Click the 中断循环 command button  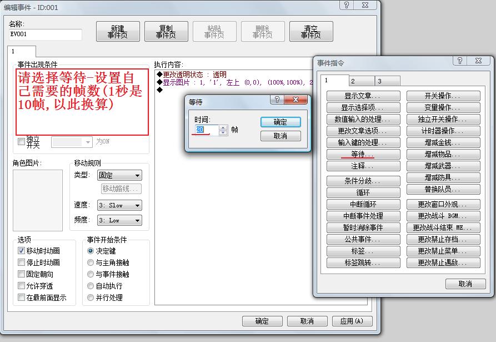pos(363,205)
